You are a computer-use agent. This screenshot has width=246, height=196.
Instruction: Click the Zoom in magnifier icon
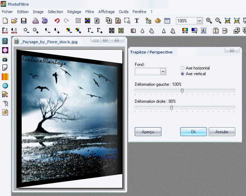pos(209,21)
